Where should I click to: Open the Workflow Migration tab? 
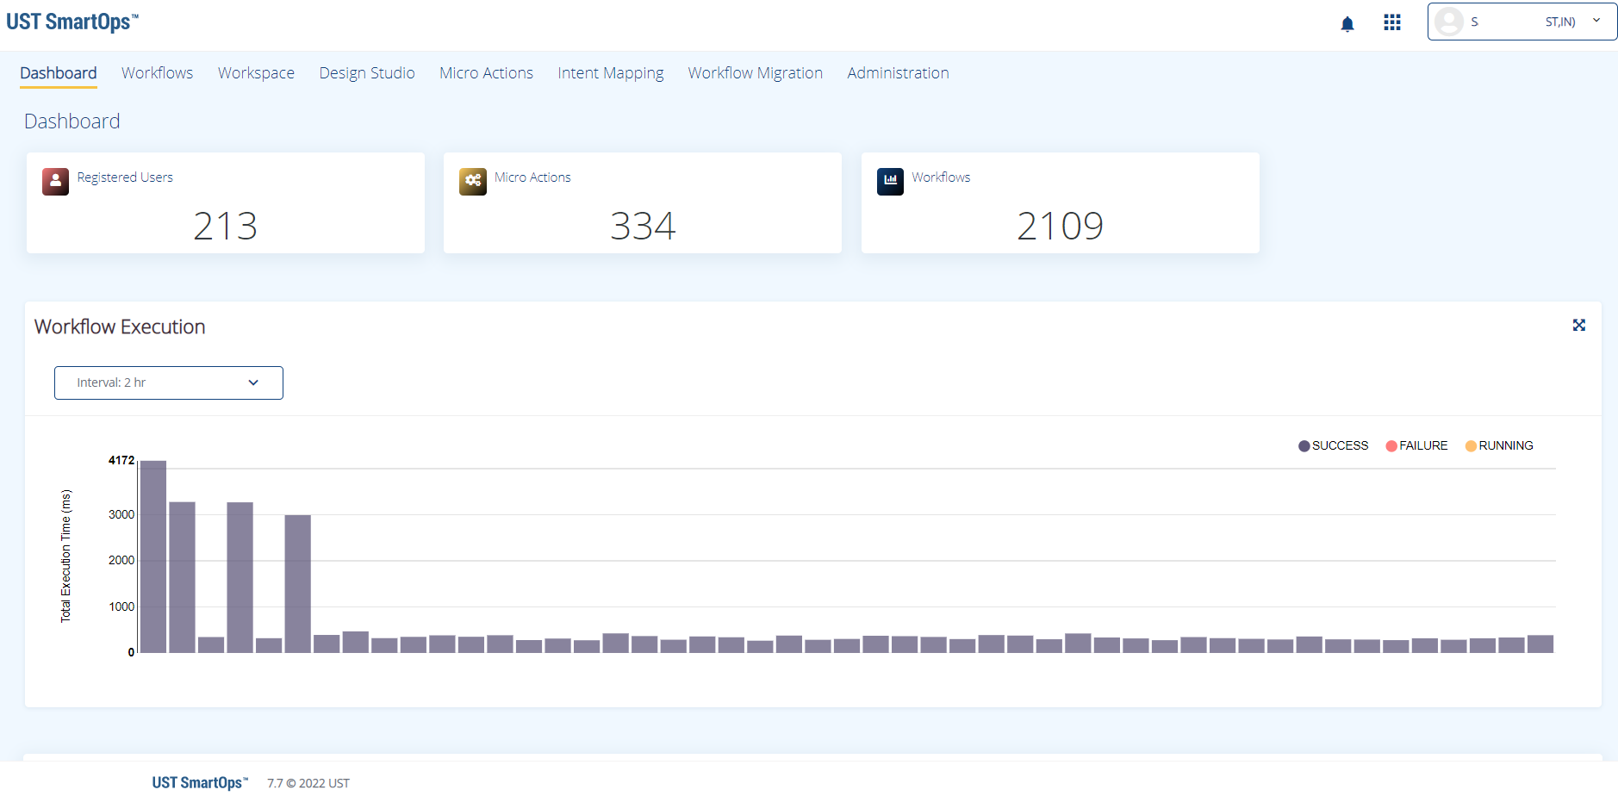coord(756,73)
